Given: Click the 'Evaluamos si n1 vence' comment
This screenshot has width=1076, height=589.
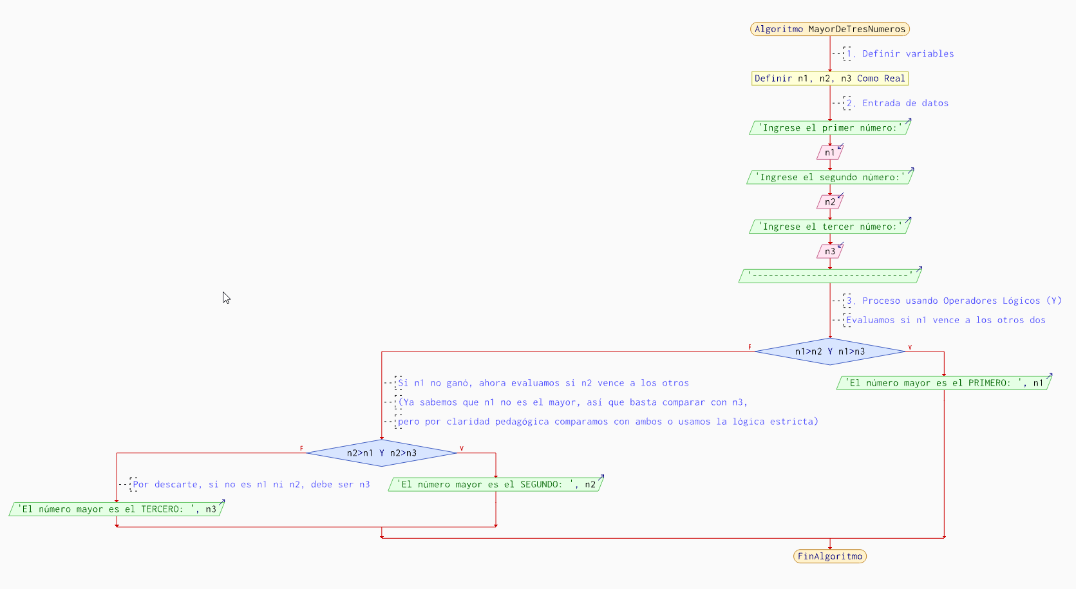Looking at the screenshot, I should 945,320.
